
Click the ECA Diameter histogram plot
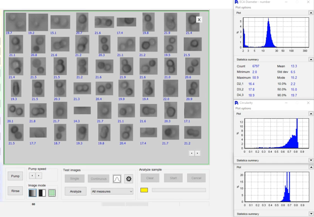(276, 32)
